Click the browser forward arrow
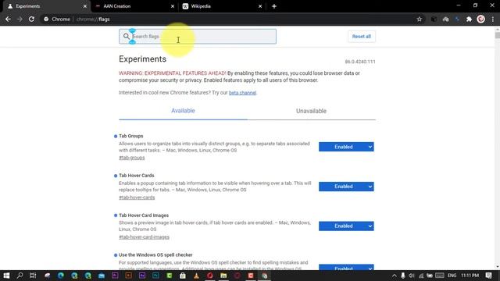This screenshot has height=281, width=500. point(20,19)
